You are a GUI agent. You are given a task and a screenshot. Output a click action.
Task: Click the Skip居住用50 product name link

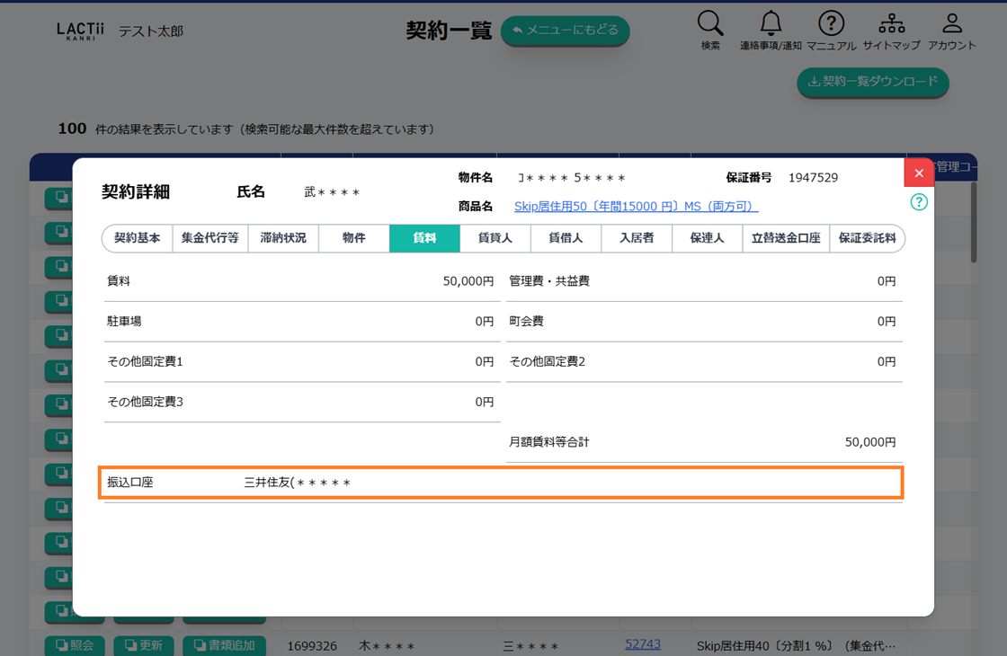636,207
